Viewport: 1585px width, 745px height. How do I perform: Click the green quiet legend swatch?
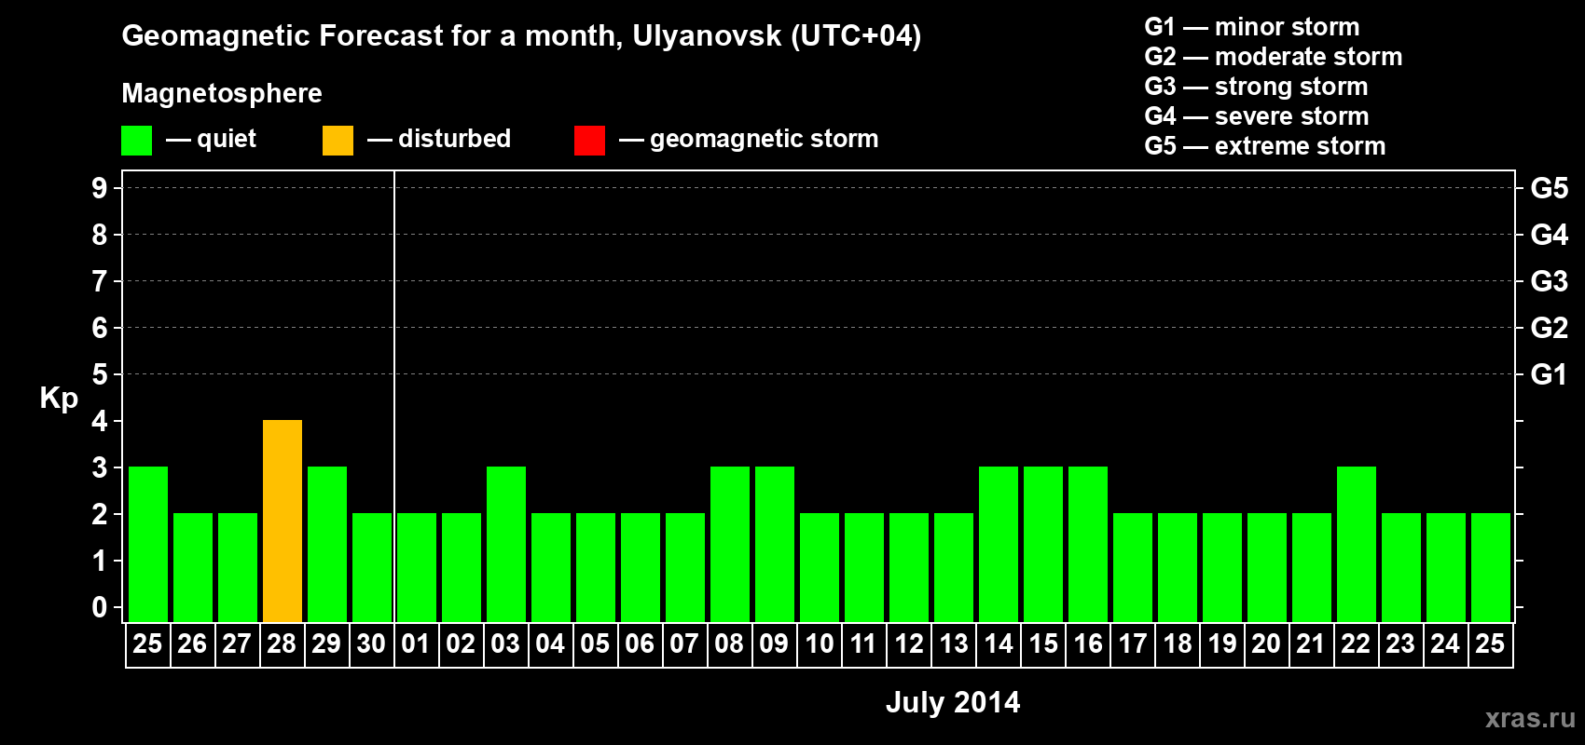tap(136, 141)
